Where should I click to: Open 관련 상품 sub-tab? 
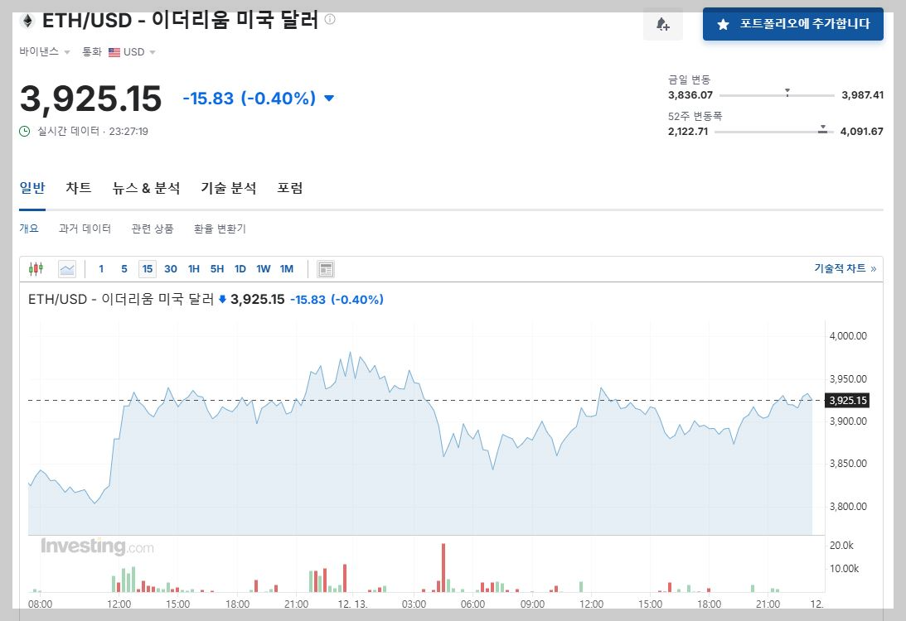153,229
